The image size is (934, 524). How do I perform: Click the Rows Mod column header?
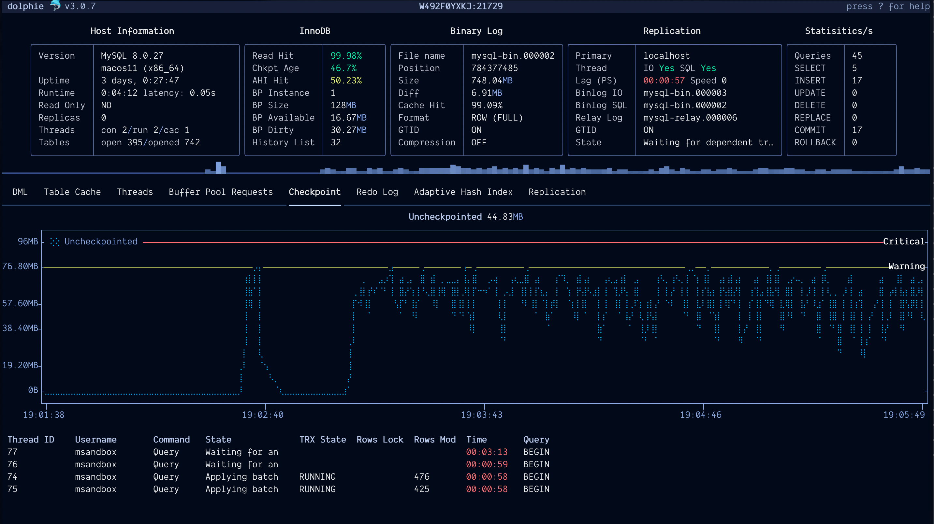point(435,440)
